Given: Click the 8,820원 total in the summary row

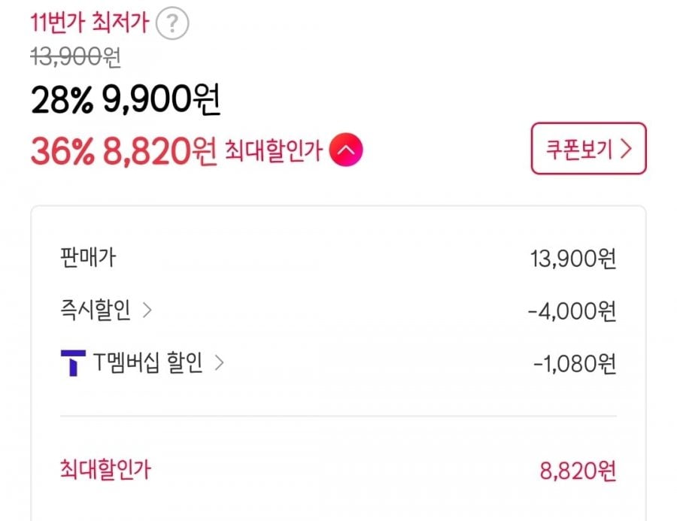Looking at the screenshot, I should click(578, 471).
